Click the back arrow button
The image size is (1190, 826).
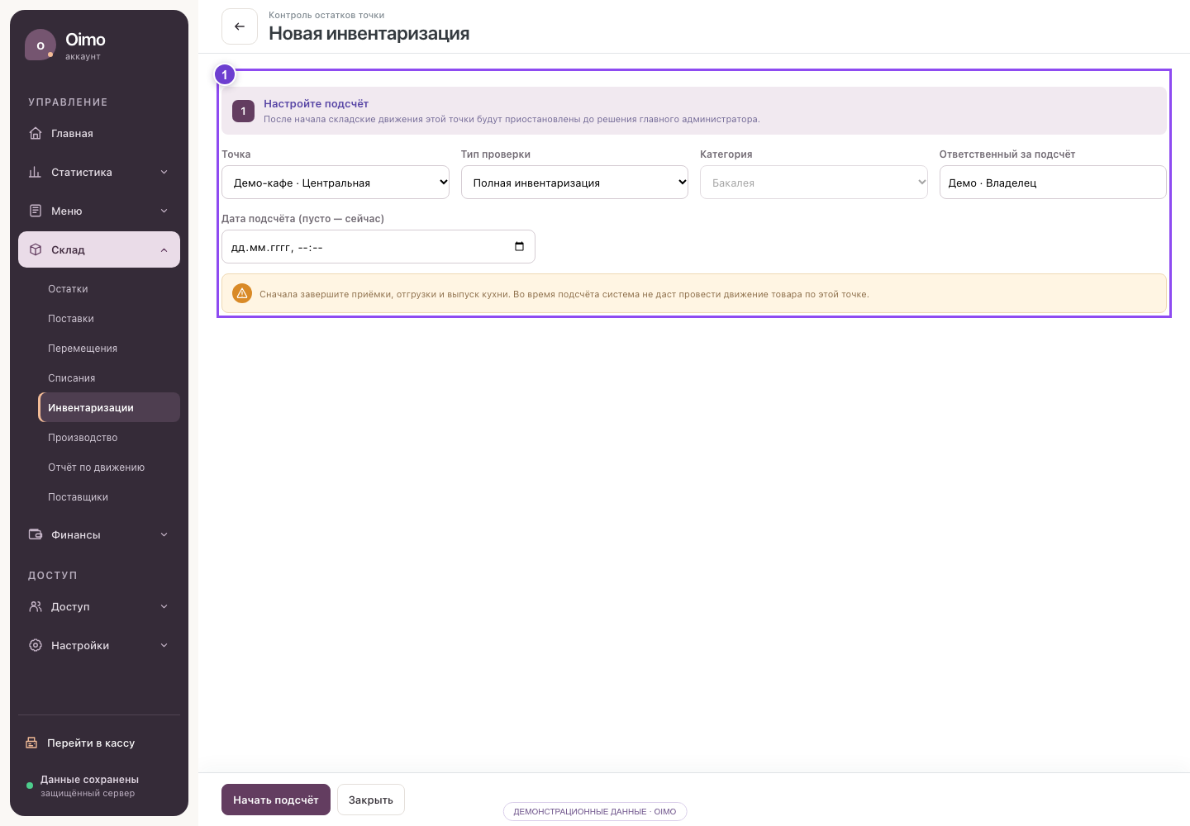(240, 26)
